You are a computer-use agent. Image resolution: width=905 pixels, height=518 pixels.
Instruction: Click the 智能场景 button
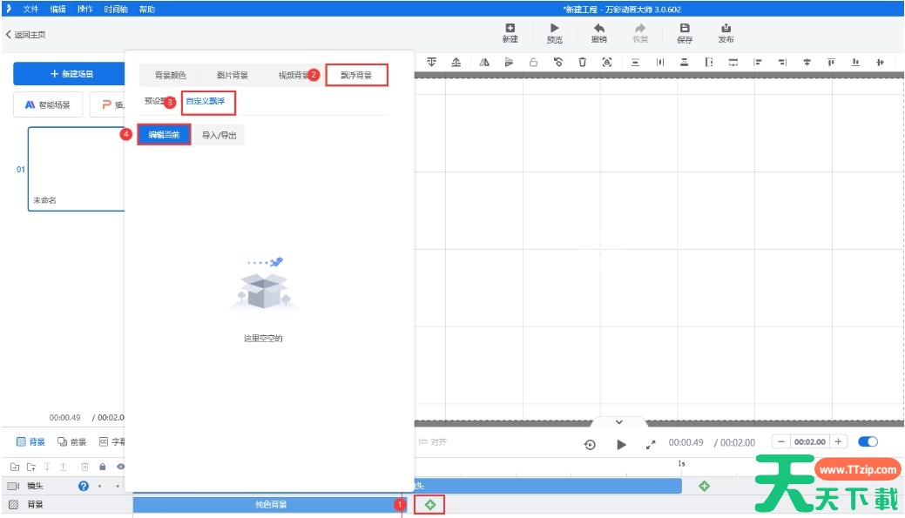click(48, 104)
